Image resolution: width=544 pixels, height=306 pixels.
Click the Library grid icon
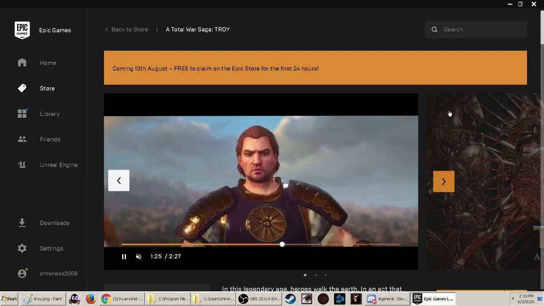[22, 113]
